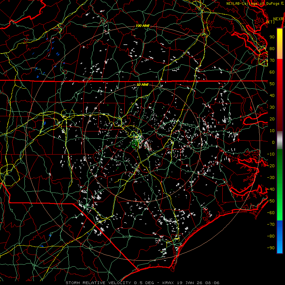The image size is (285, 285).
Task: Click the positive 80 scale value
Action: pyautogui.click(x=272, y=49)
